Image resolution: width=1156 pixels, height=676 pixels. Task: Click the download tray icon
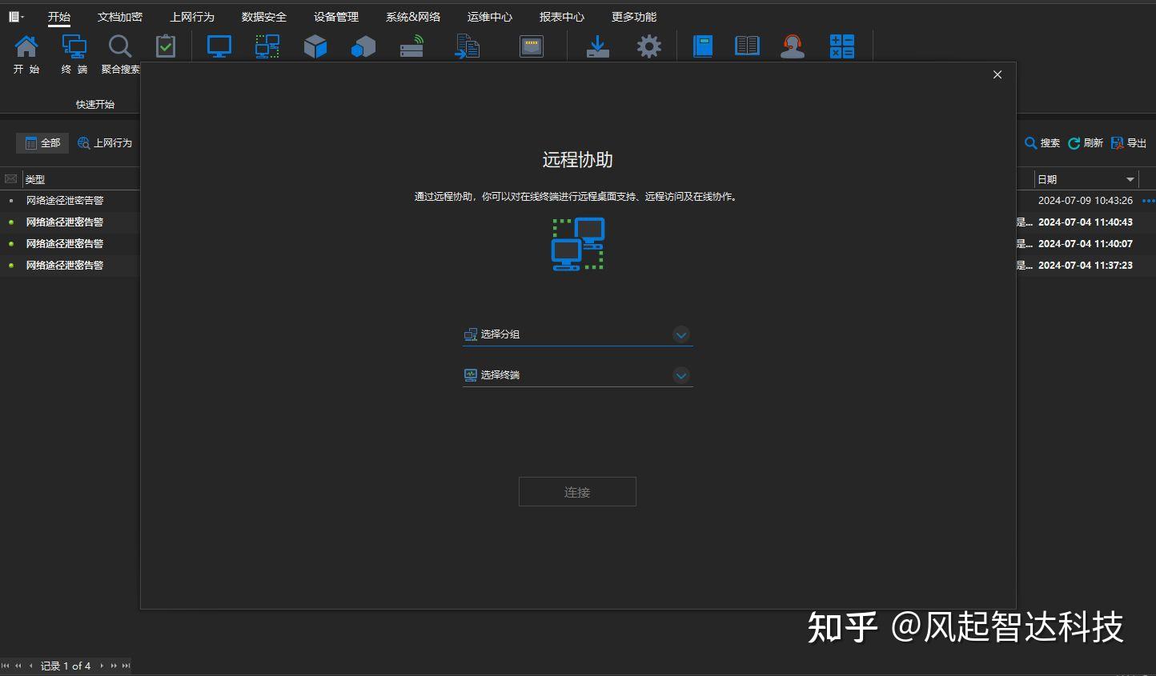[597, 46]
